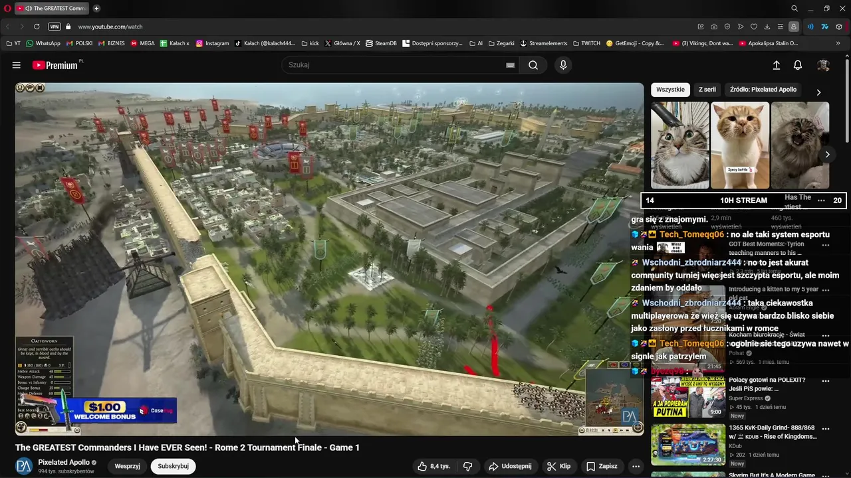This screenshot has width=851, height=478.
Task: Open the Spray bottle cat short
Action: [x=740, y=145]
